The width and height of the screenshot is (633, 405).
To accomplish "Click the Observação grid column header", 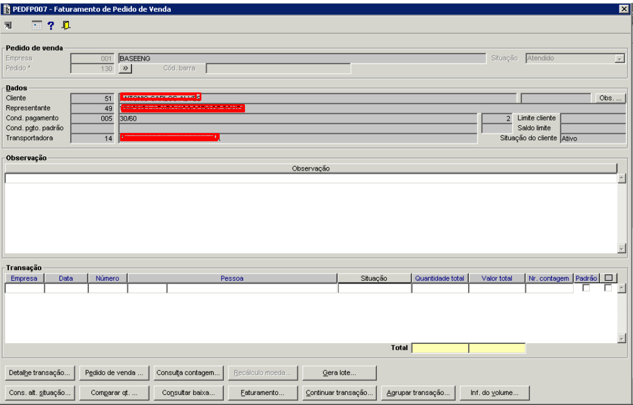I will pos(311,168).
